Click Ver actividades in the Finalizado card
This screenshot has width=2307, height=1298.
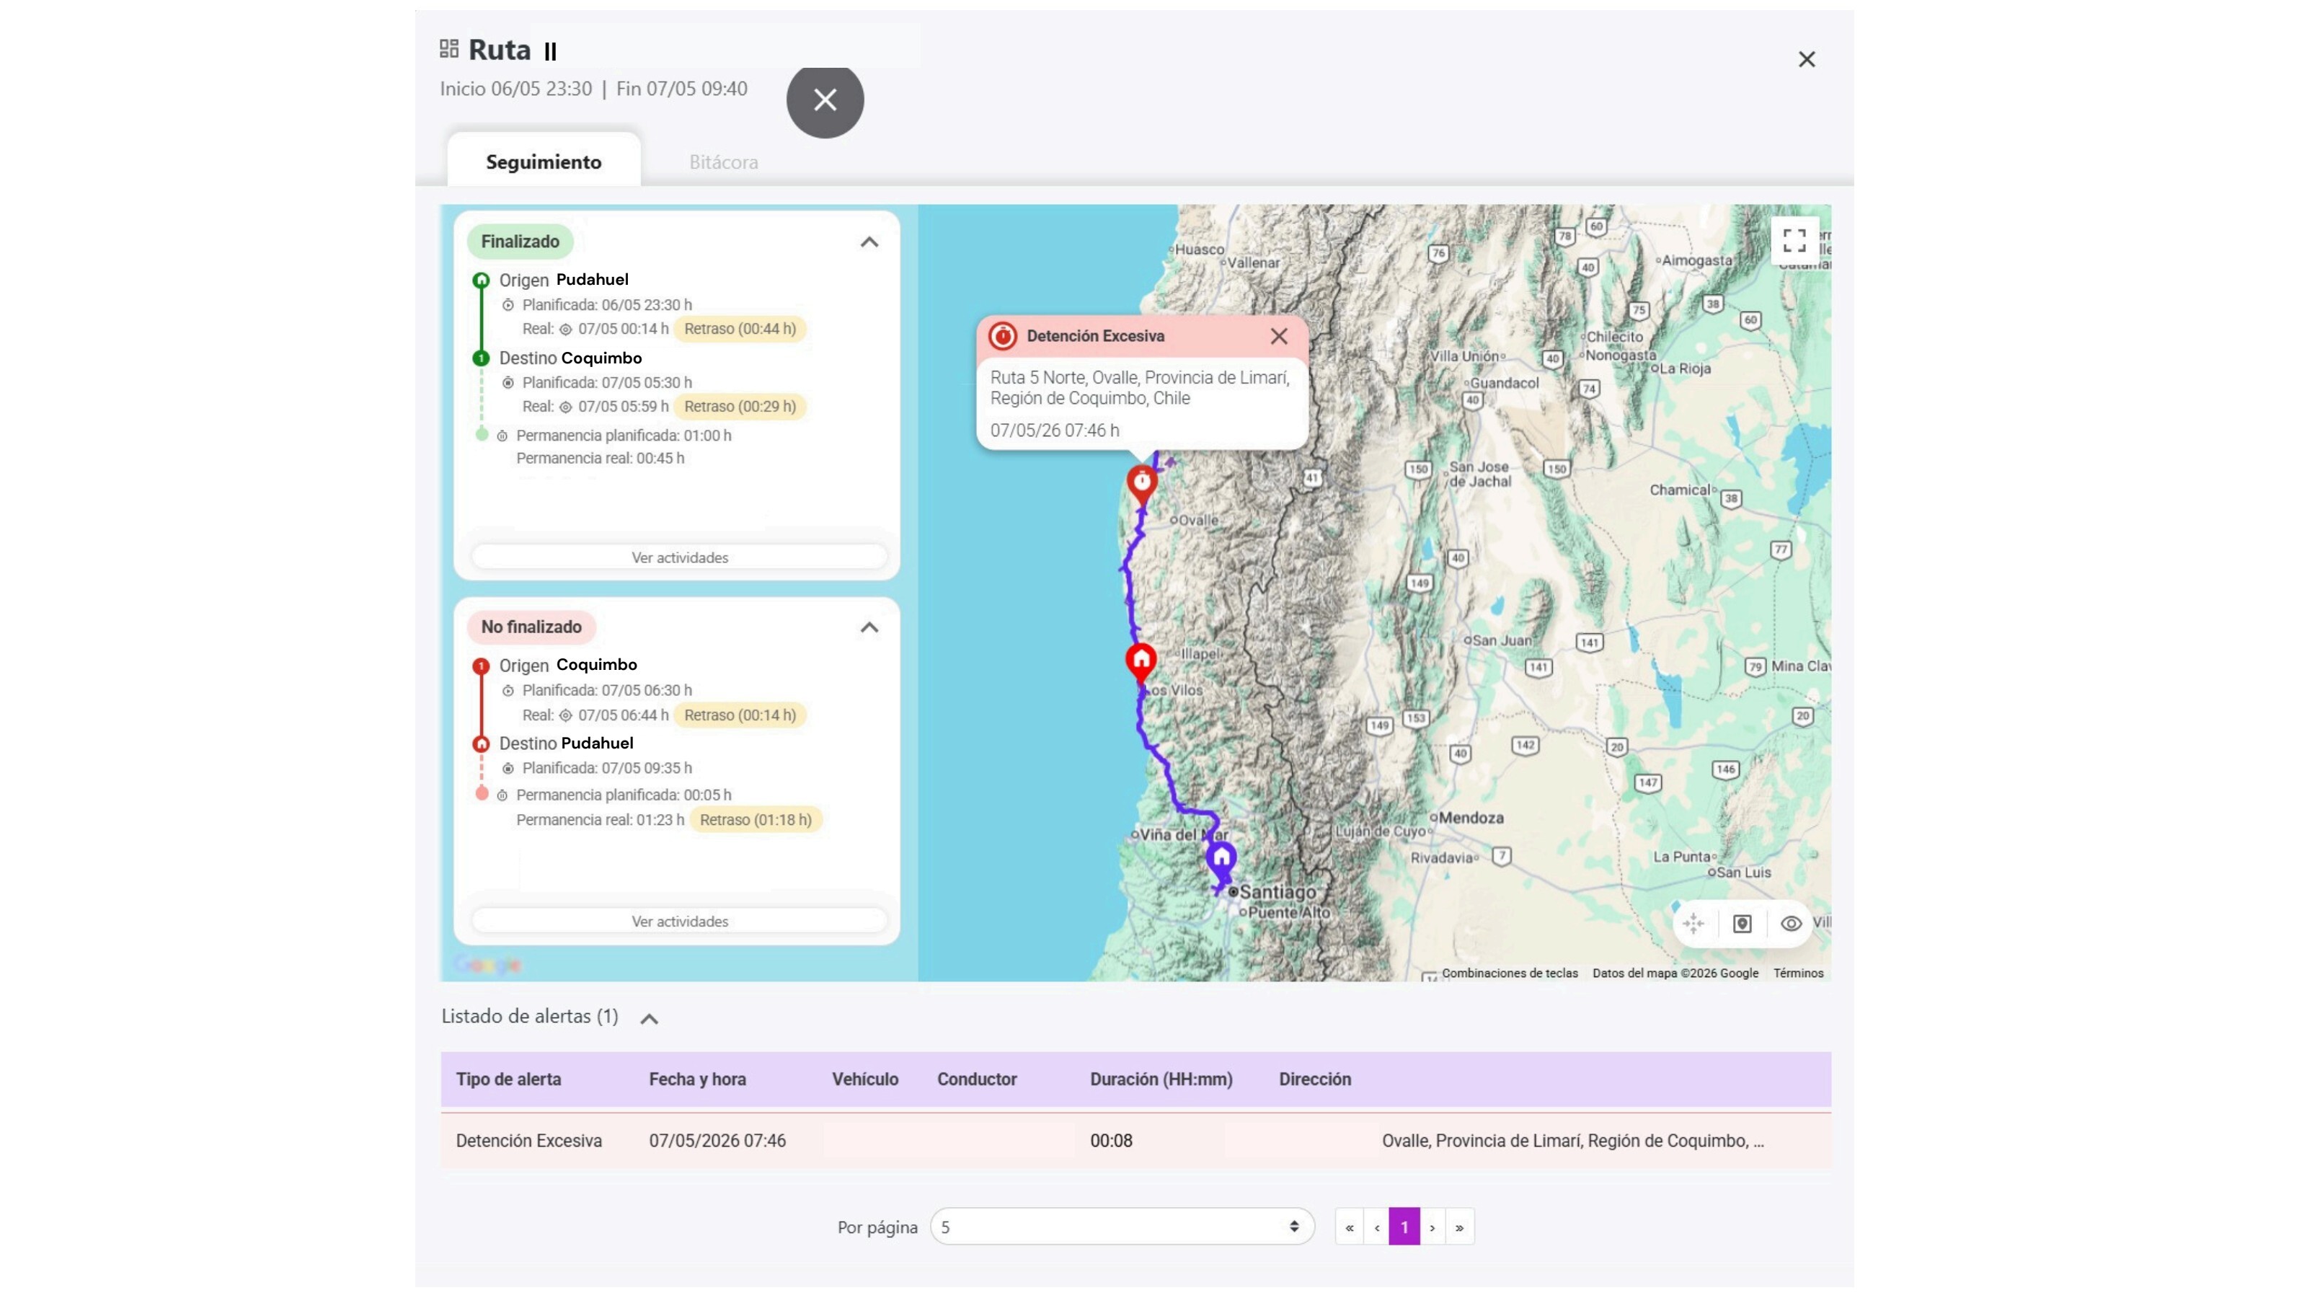point(679,557)
